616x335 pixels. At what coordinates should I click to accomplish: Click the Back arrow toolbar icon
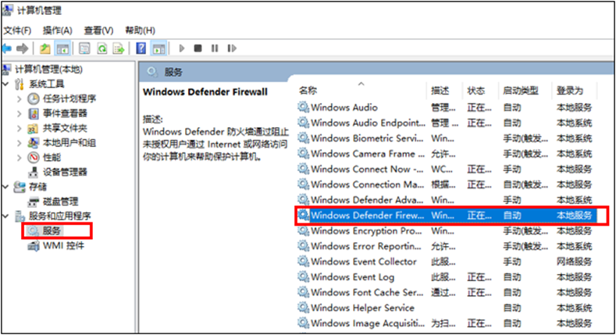(8, 48)
